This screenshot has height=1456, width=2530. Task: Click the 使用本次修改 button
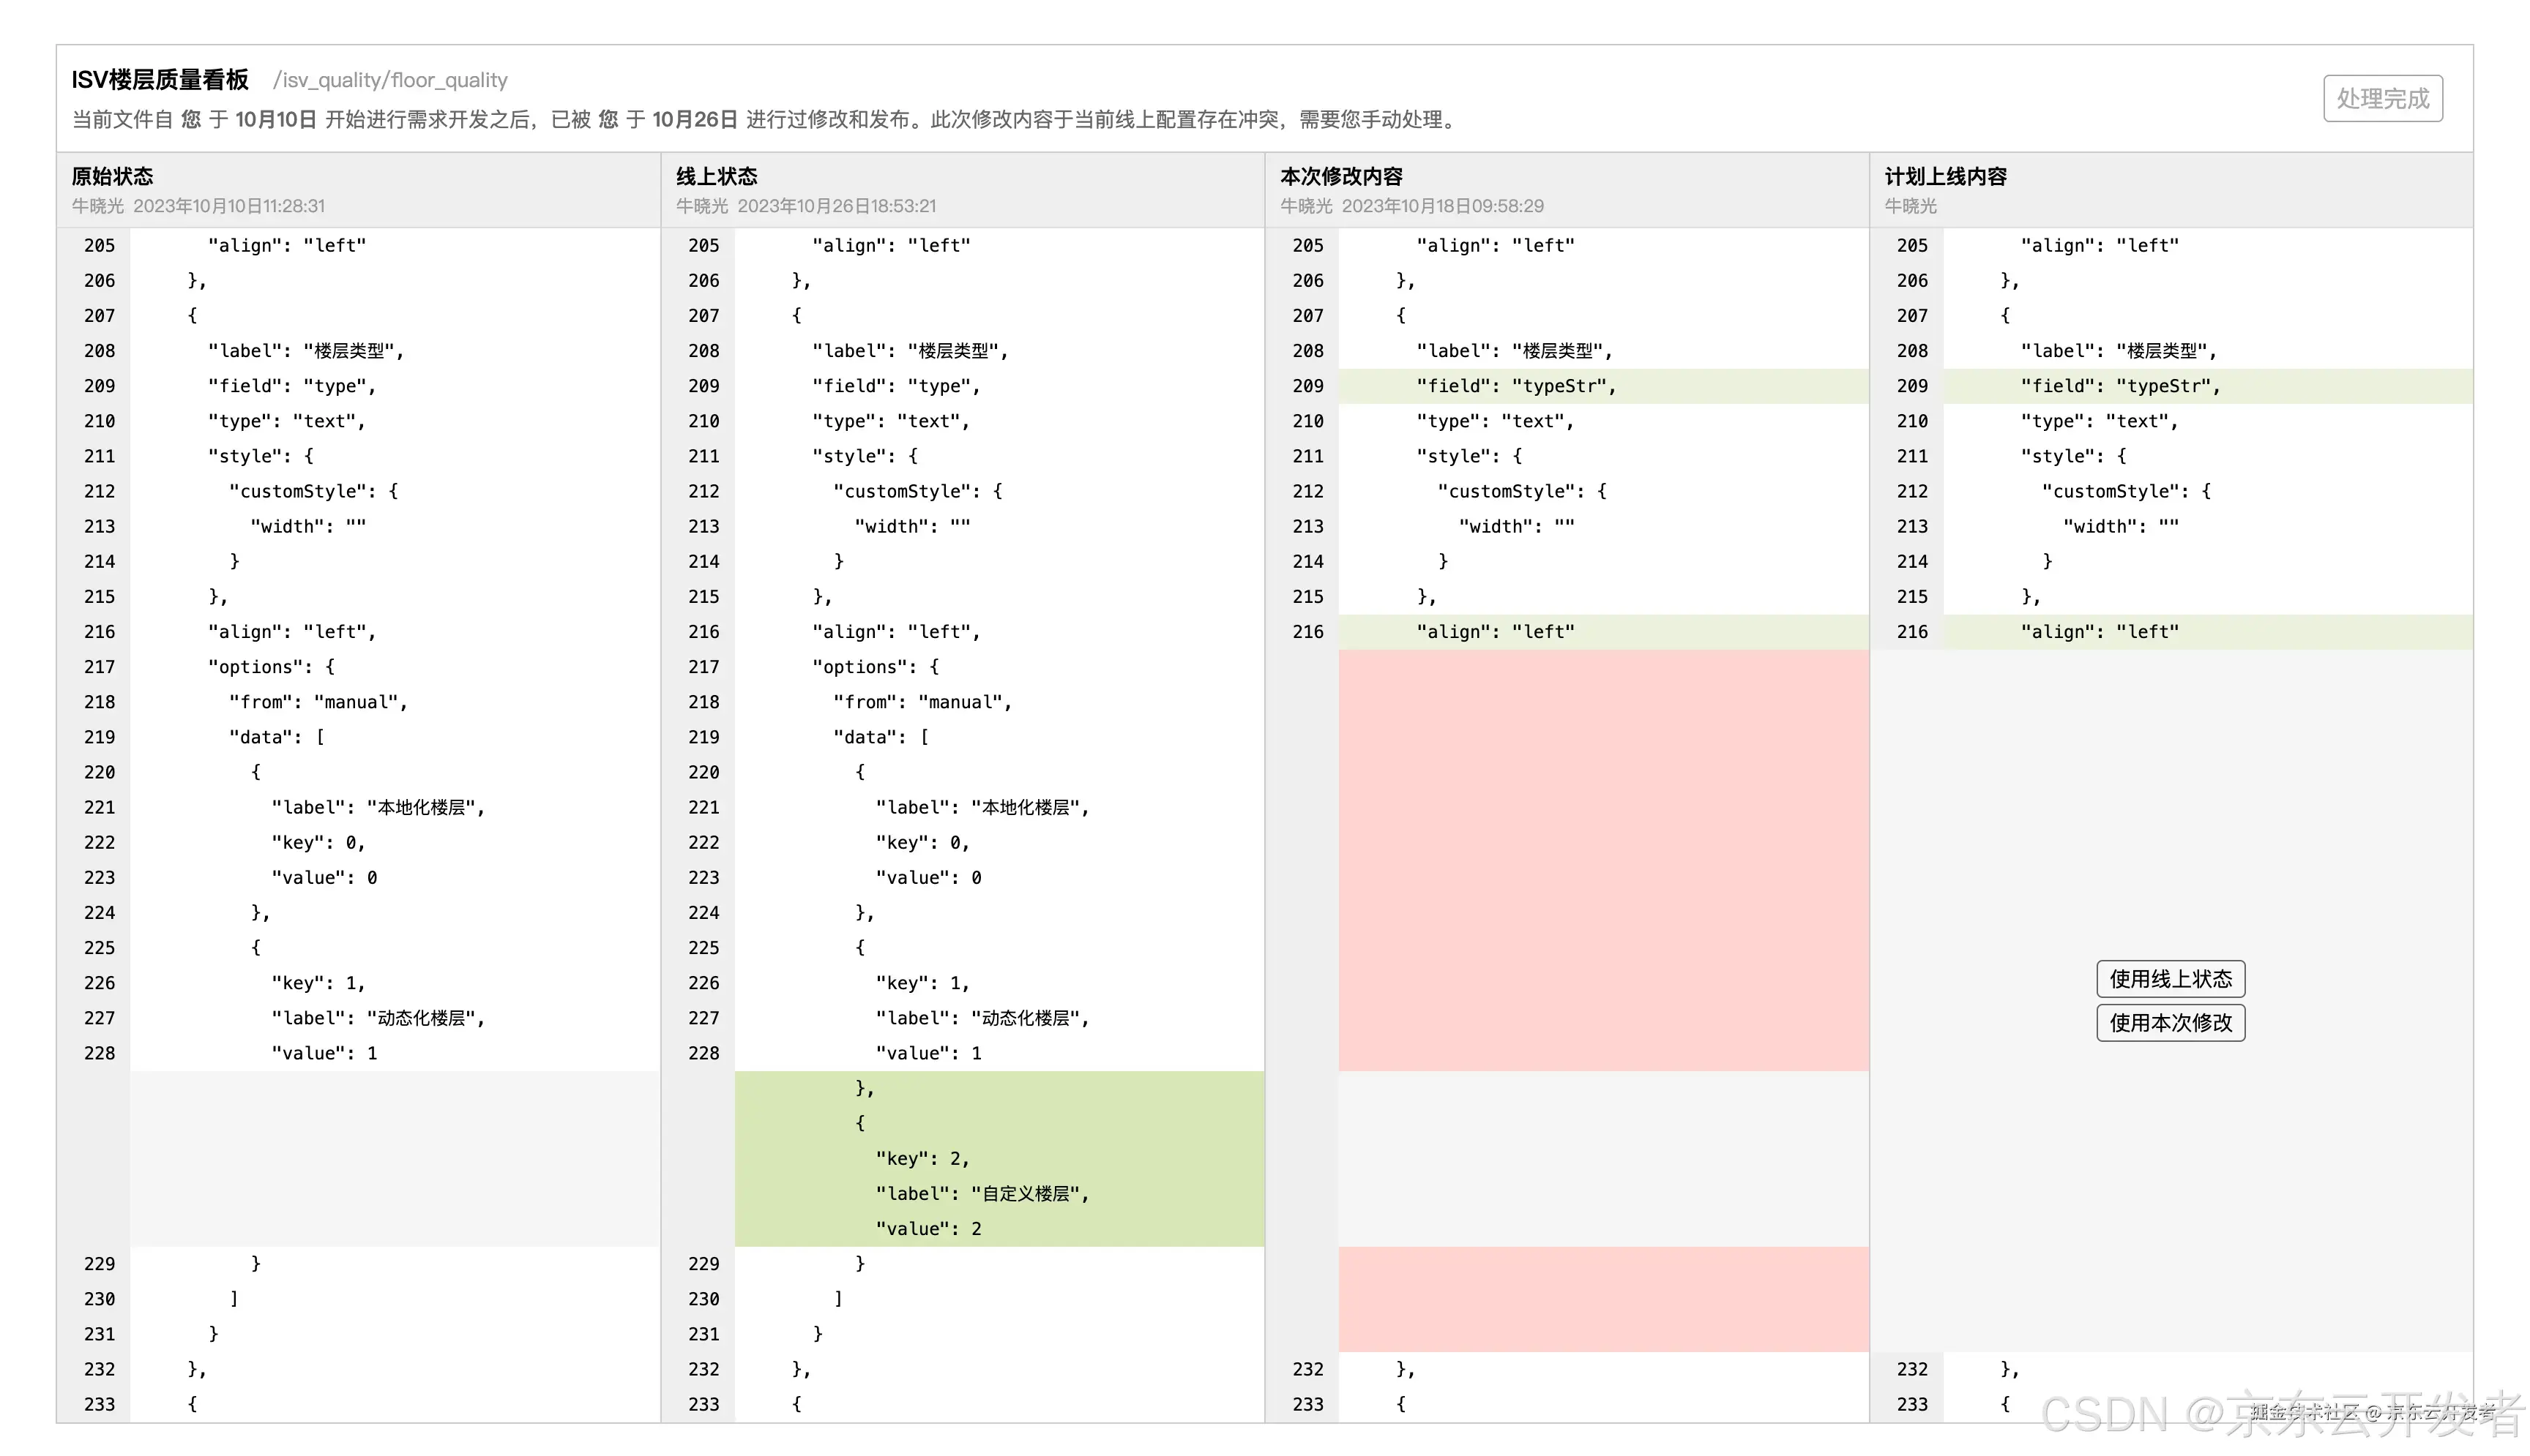coord(2170,1022)
